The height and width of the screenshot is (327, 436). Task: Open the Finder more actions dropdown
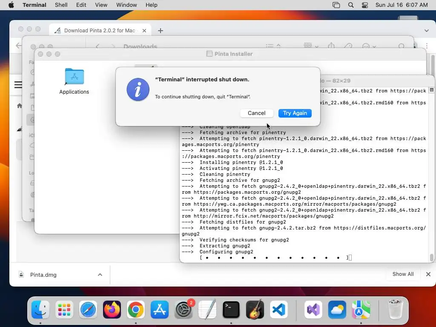[369, 46]
